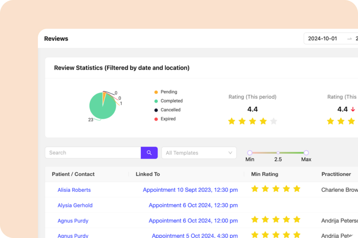Open Alysia Gerhold patient link
Viewport: 358px width, 238px height.
75,205
